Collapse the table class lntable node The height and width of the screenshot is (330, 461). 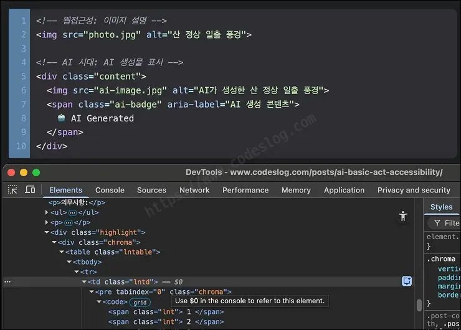click(x=62, y=252)
